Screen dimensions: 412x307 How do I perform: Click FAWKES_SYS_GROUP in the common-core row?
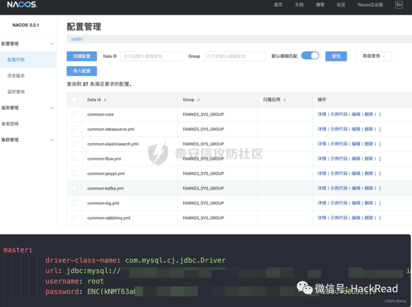(x=203, y=114)
